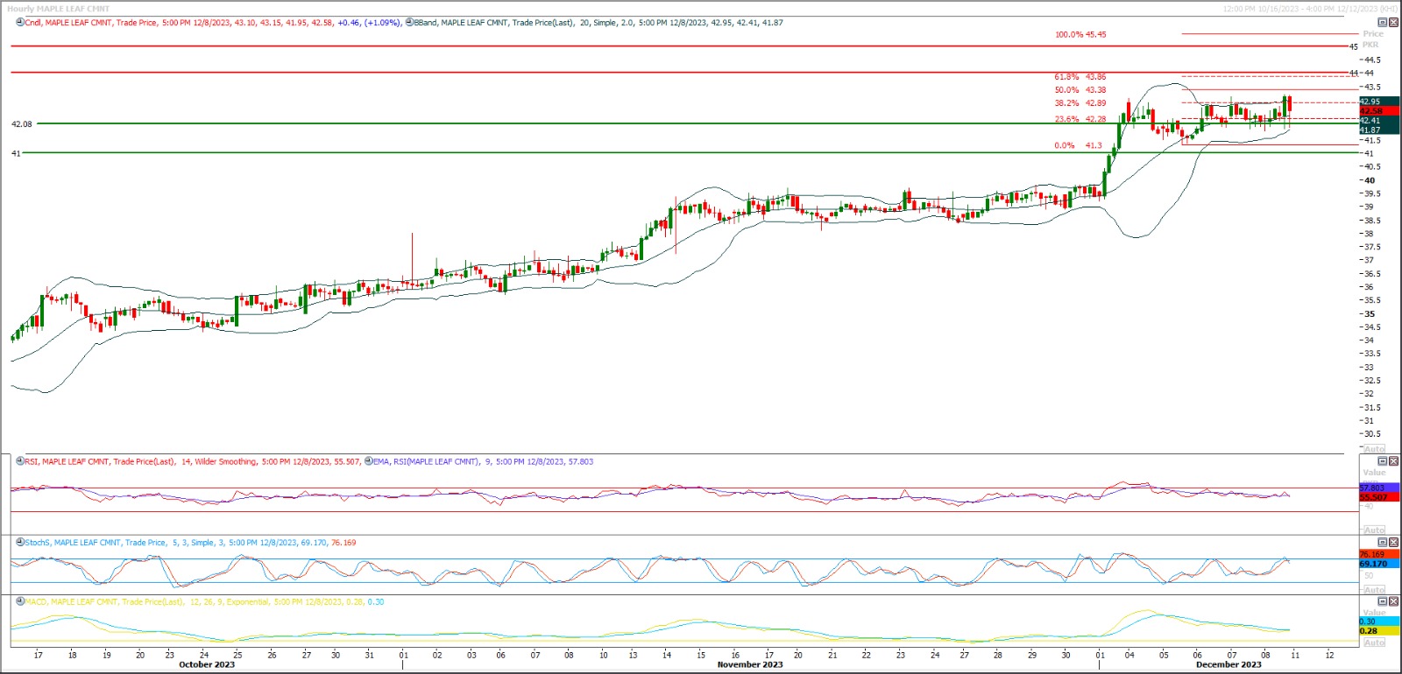
Task: Click the Hourly MAPLE LEAF CMNT chart title
Action: click(59, 9)
